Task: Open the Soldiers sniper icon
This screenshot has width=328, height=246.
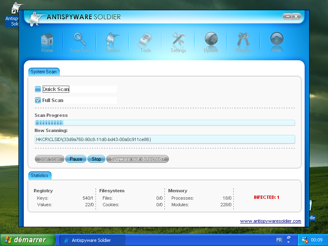Action: click(x=112, y=39)
